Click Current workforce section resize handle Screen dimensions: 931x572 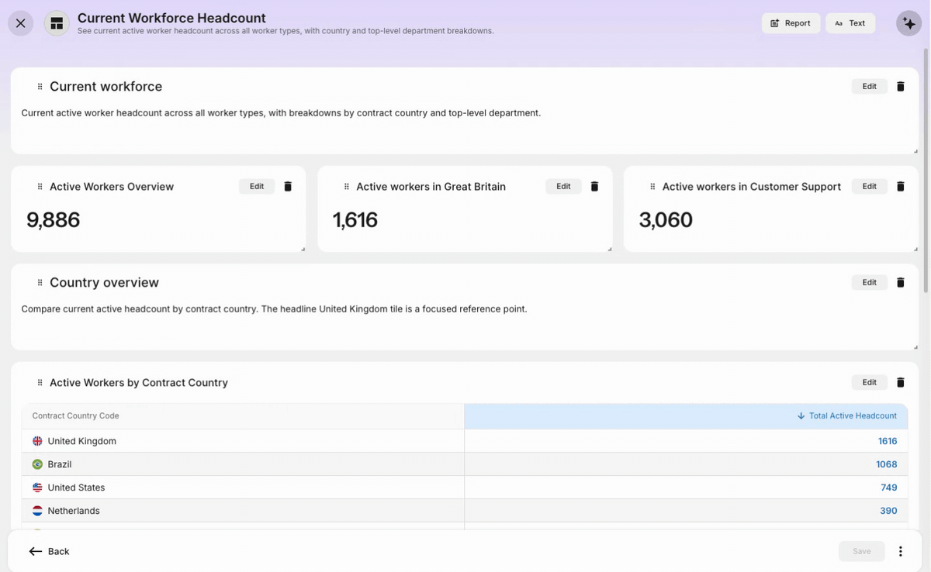(x=915, y=151)
